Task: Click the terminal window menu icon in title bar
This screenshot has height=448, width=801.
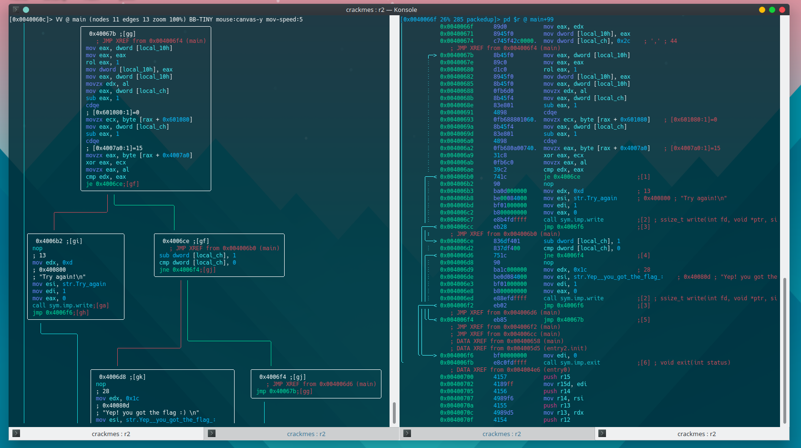Action: (16, 10)
